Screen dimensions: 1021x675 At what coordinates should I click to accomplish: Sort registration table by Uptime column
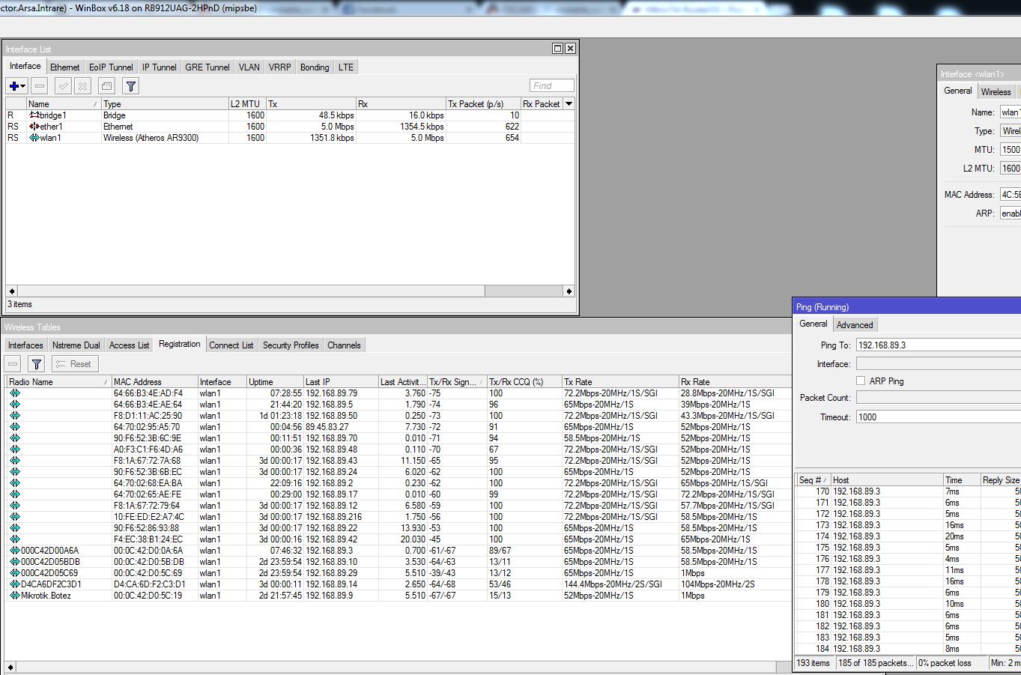pyautogui.click(x=275, y=382)
